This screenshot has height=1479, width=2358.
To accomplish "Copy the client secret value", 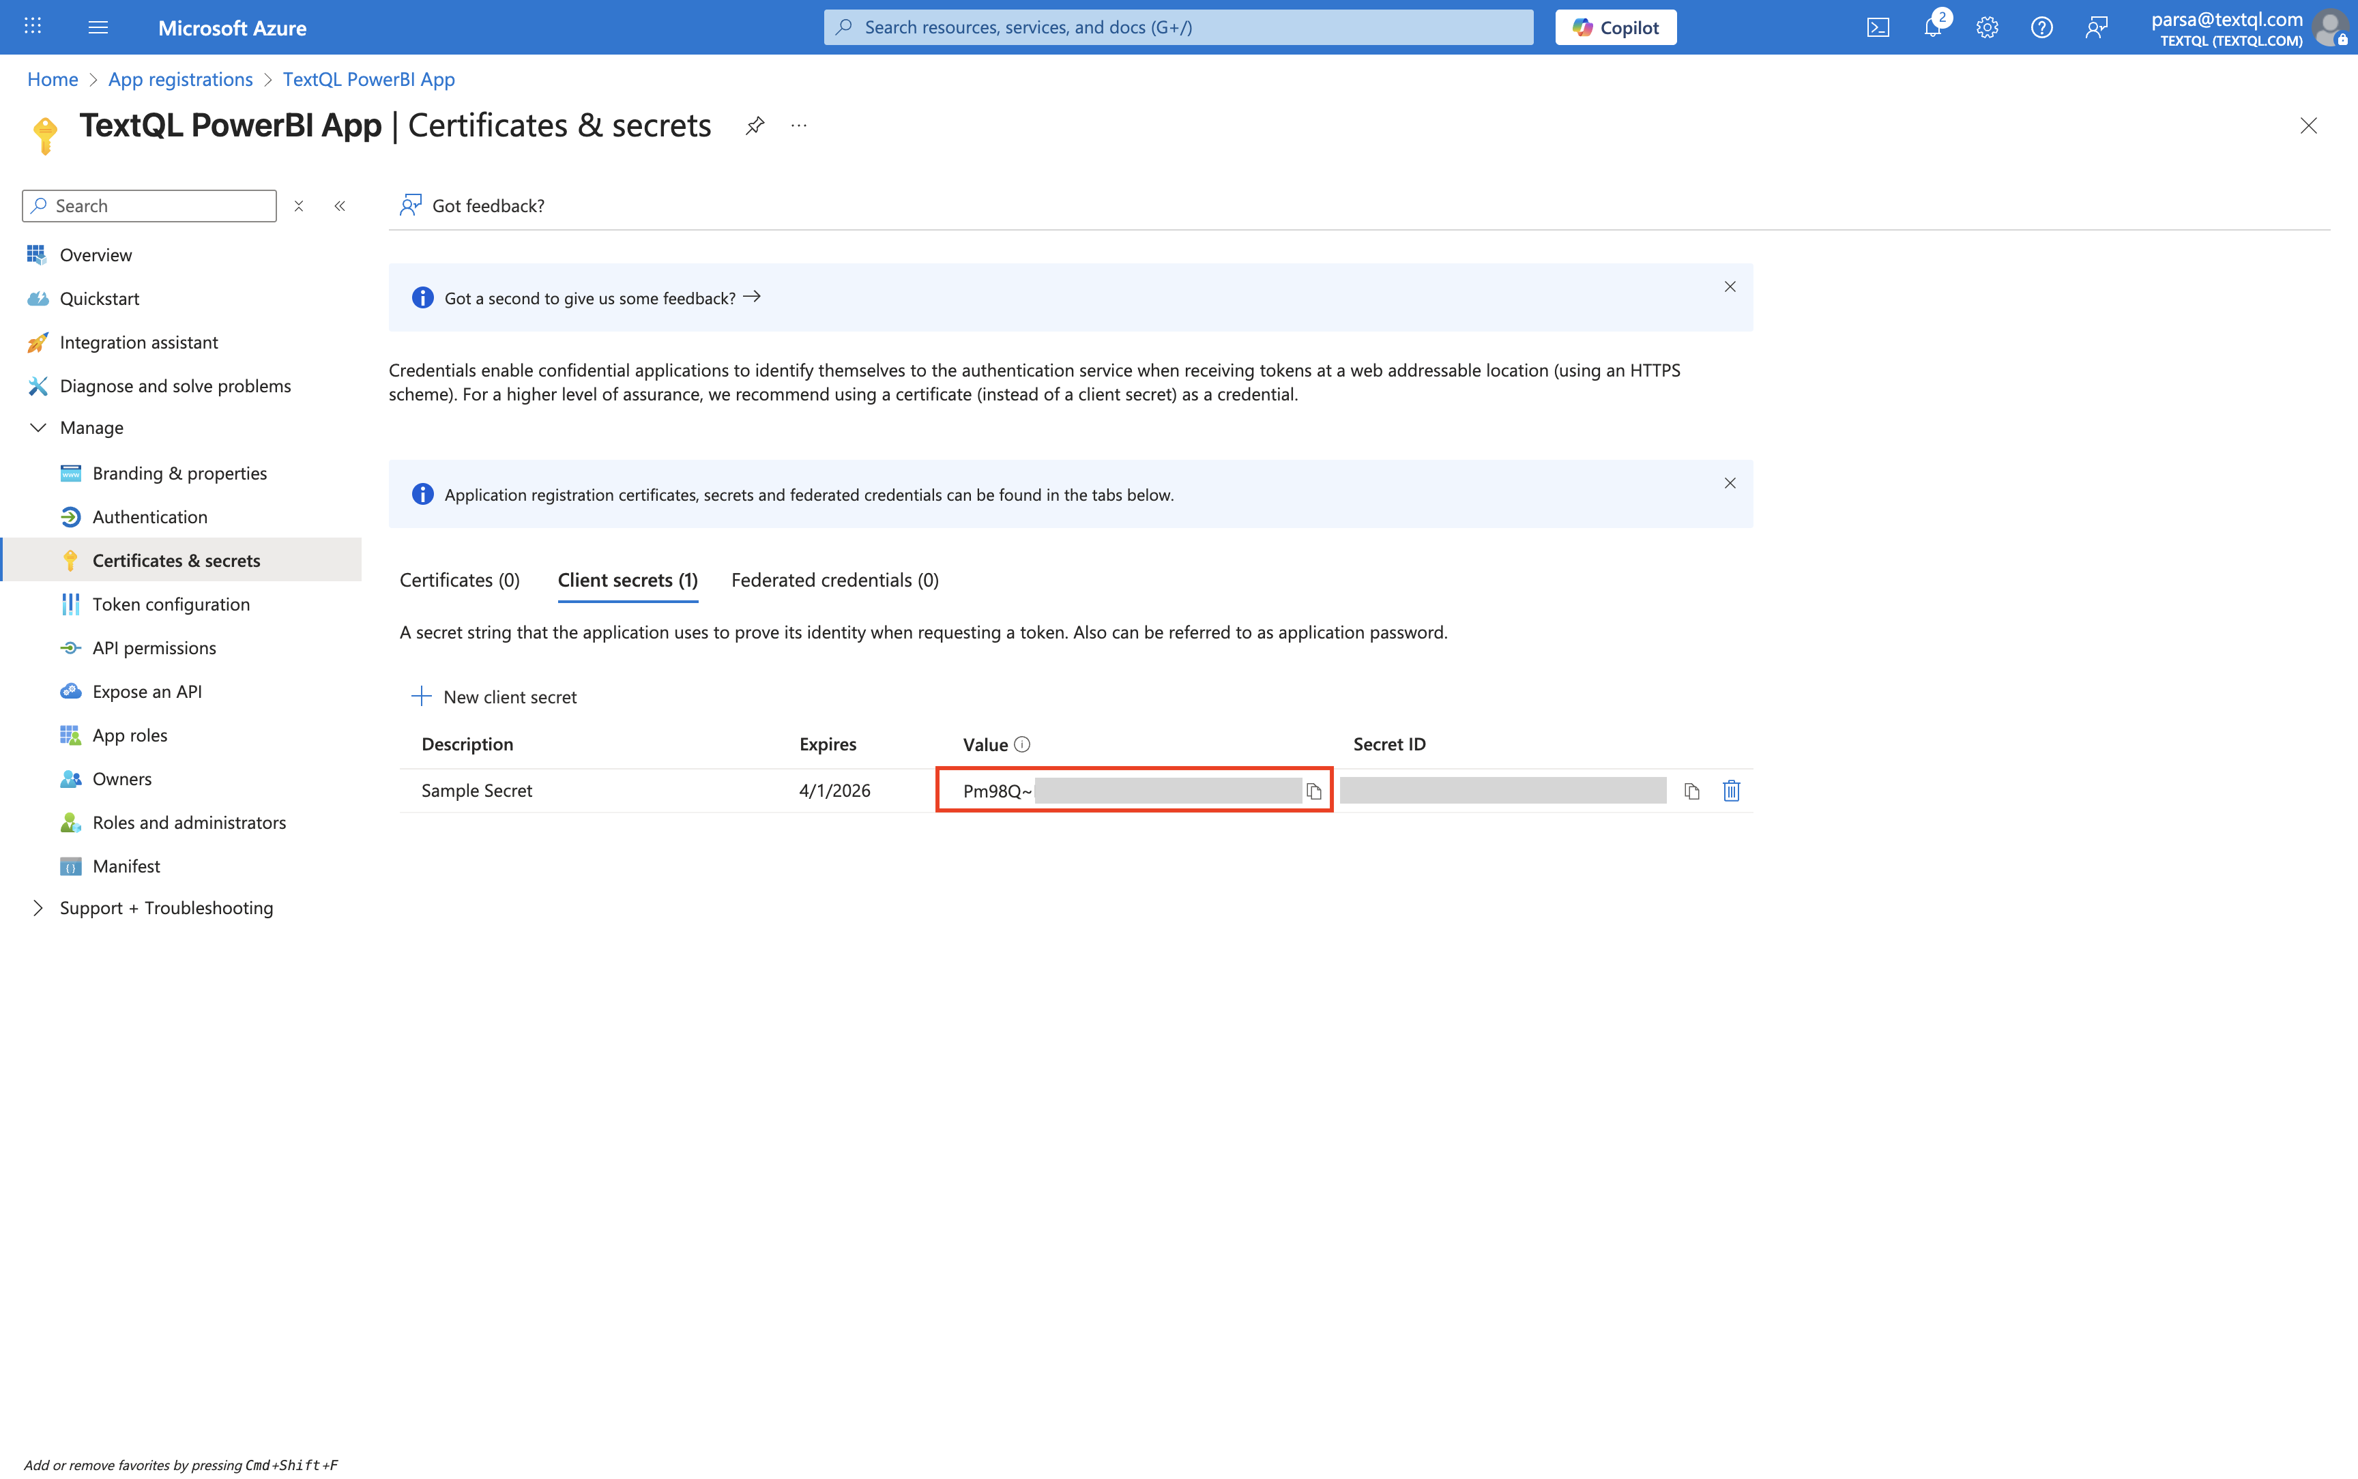I will pos(1313,791).
